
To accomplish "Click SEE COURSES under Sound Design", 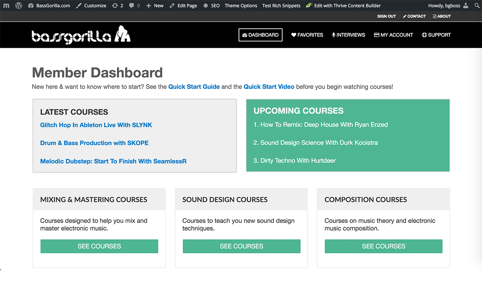I will (x=241, y=246).
